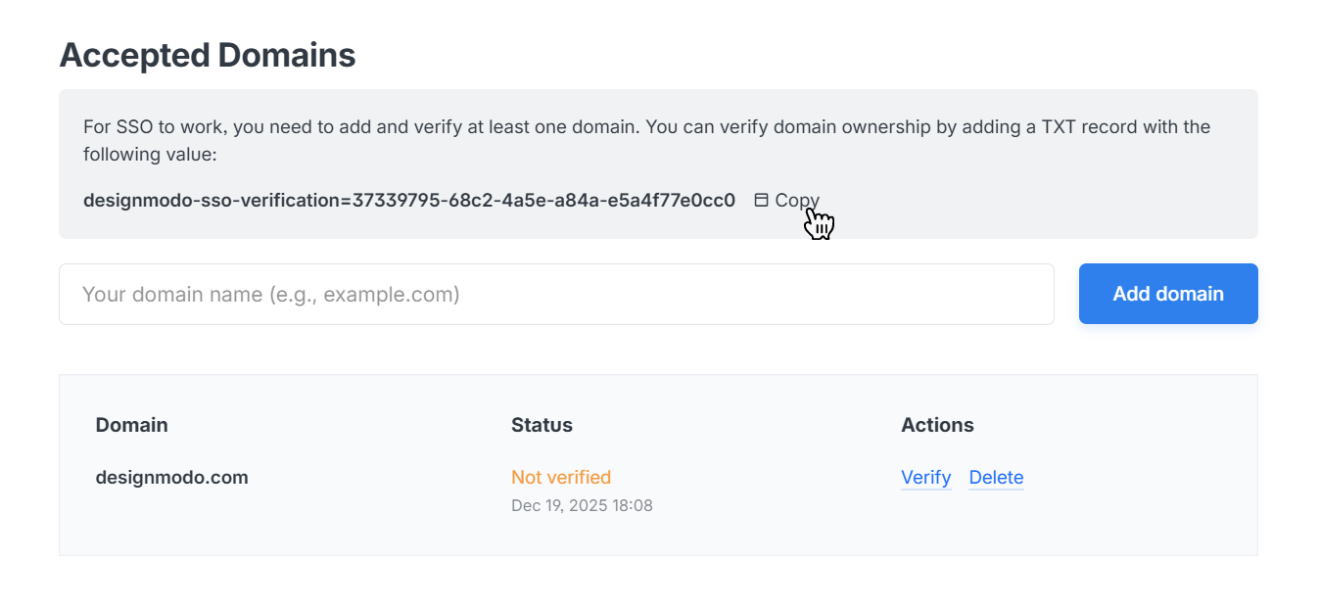Click the copy icon beside the verification code
This screenshot has width=1320, height=608.
(761, 200)
